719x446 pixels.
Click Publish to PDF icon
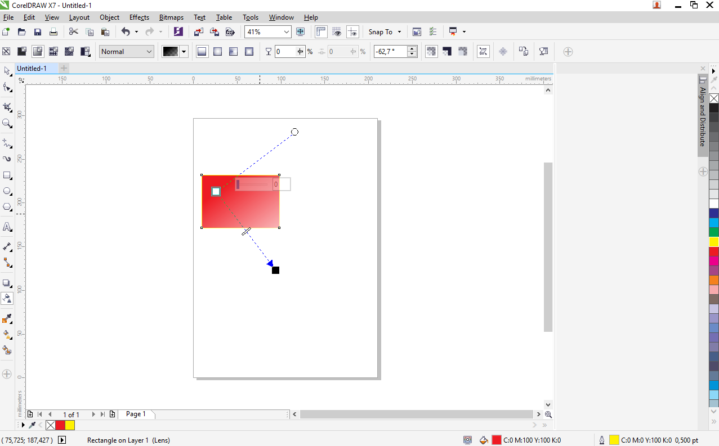[x=230, y=32]
